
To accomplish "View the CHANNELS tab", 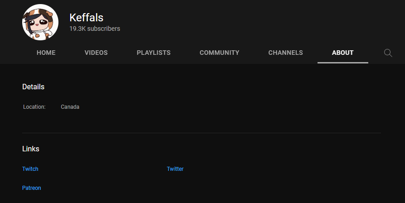I will click(286, 53).
